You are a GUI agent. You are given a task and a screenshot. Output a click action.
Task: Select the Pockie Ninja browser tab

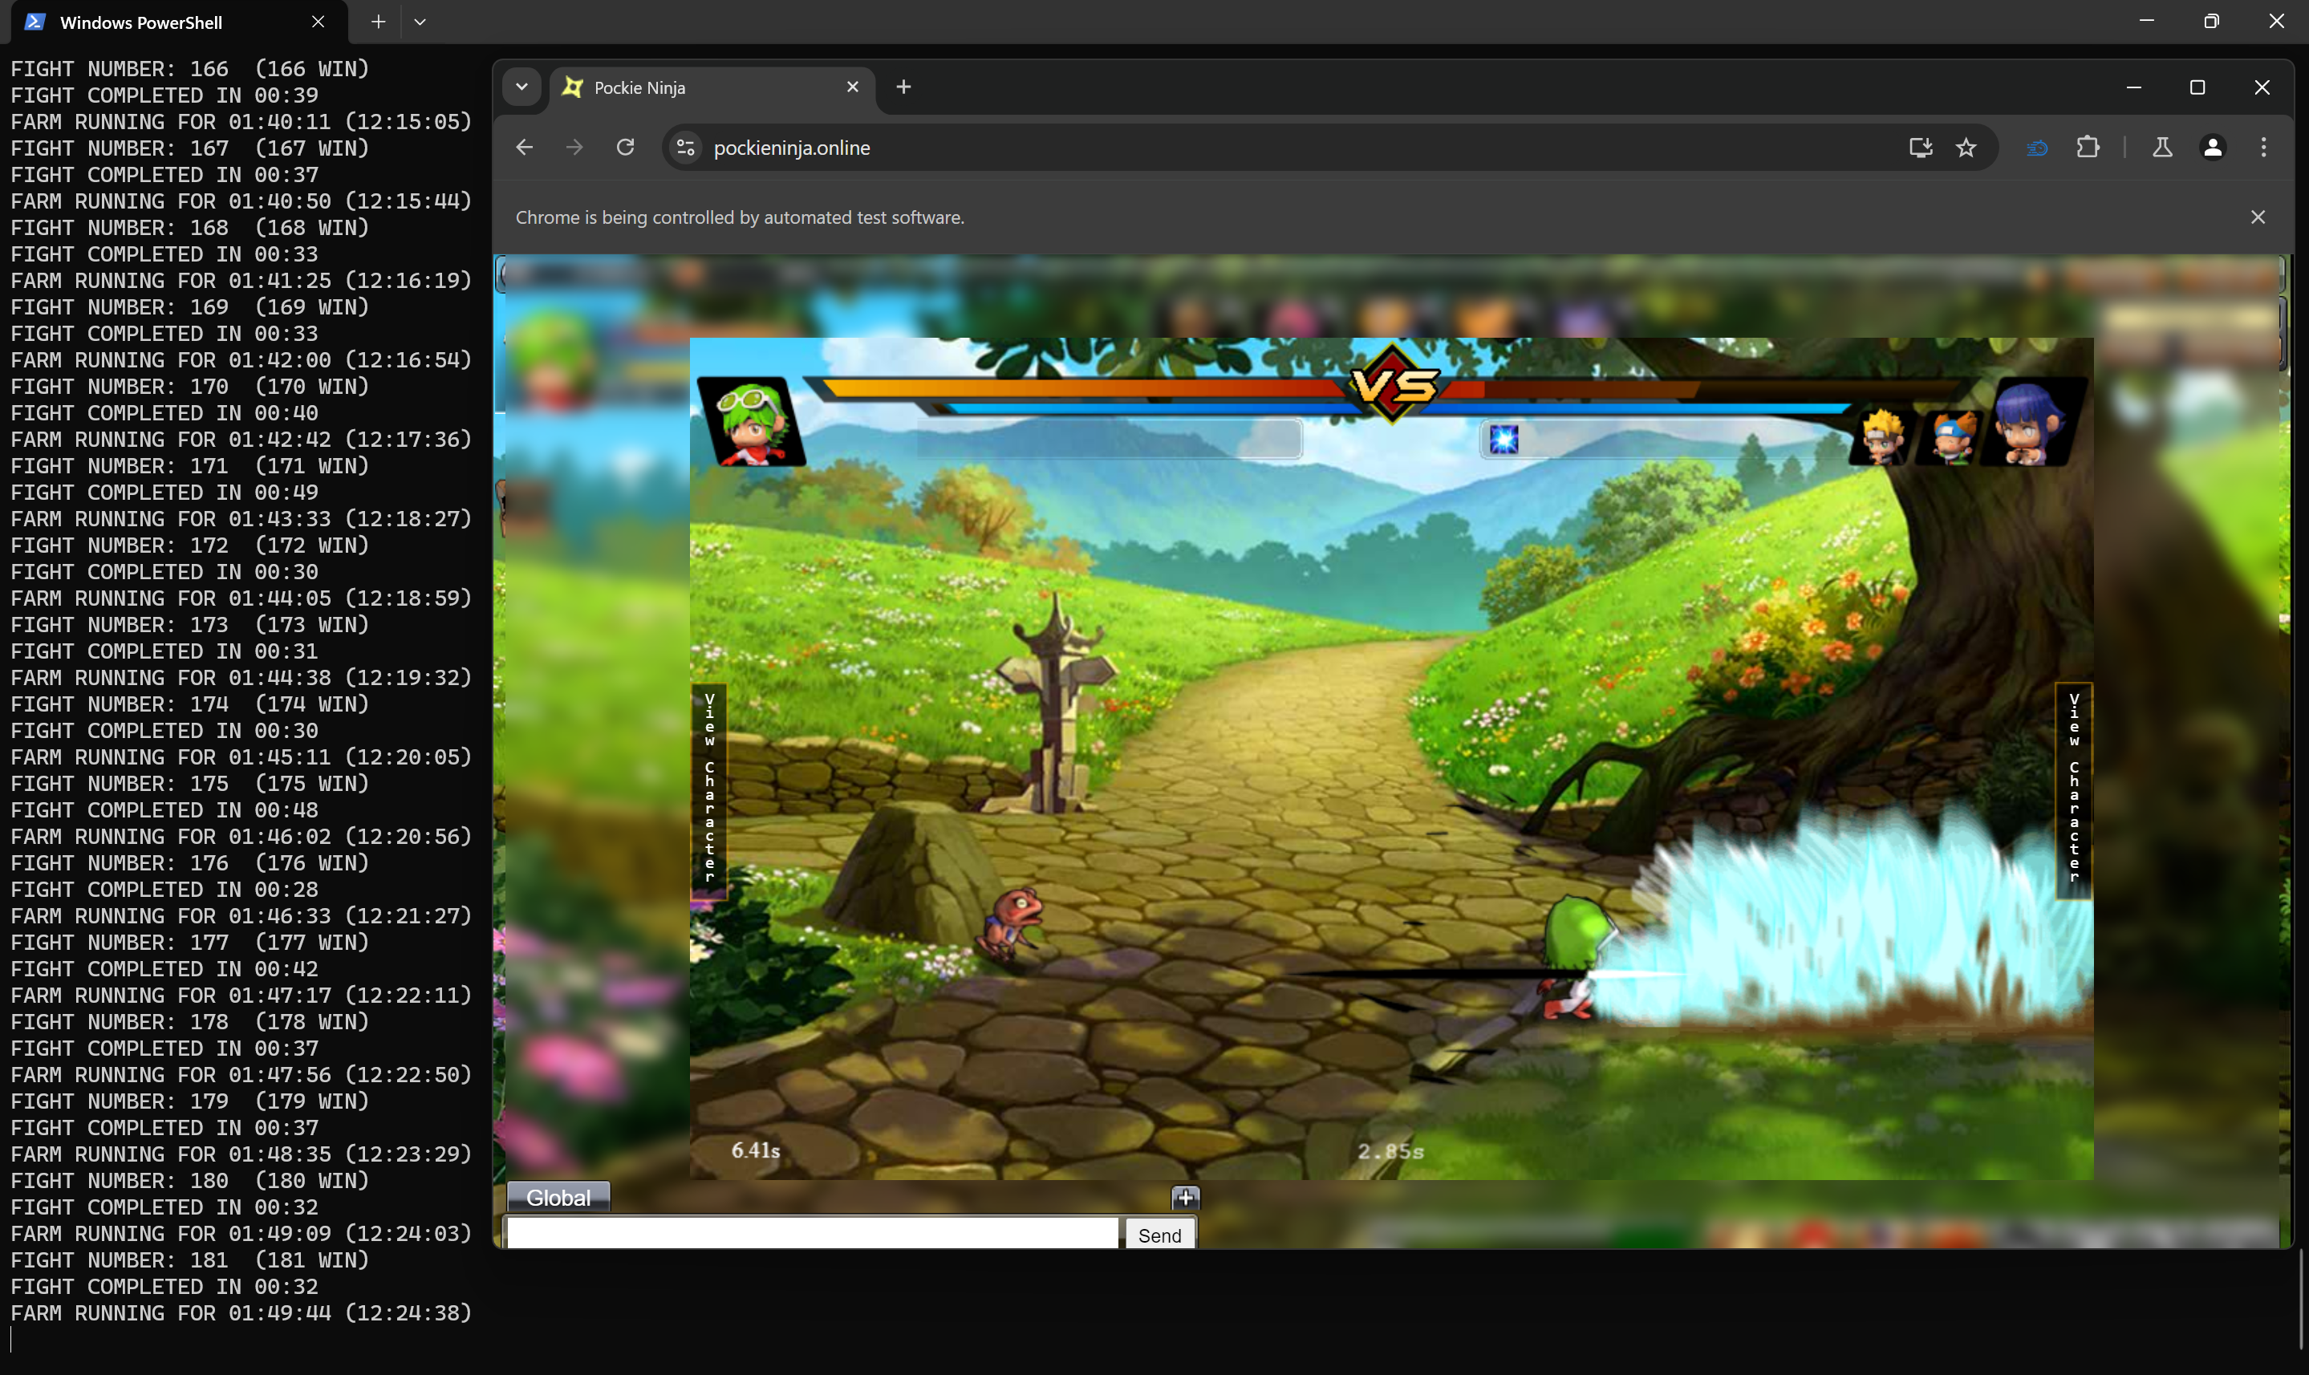pyautogui.click(x=712, y=87)
